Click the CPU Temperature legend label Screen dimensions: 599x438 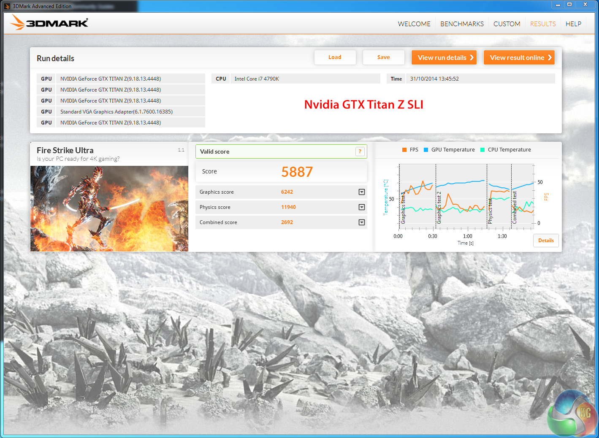point(510,150)
